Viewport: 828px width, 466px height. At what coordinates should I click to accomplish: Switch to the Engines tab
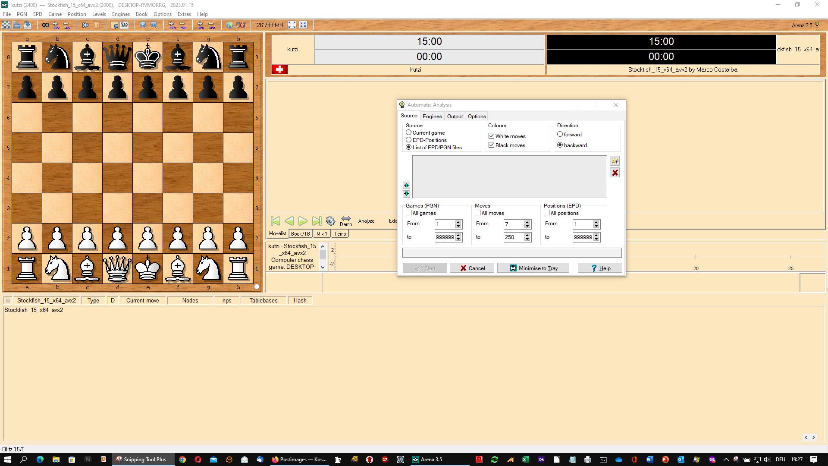pos(432,116)
